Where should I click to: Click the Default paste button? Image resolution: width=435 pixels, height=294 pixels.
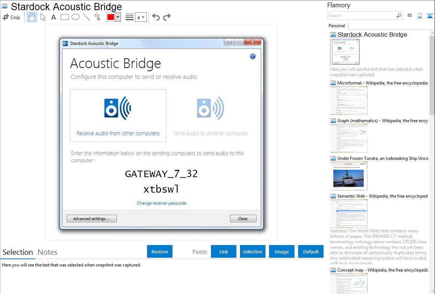[x=311, y=252]
